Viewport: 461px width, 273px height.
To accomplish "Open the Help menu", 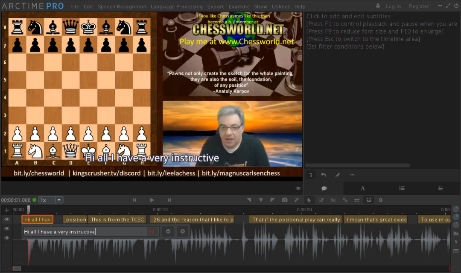I will pos(300,6).
